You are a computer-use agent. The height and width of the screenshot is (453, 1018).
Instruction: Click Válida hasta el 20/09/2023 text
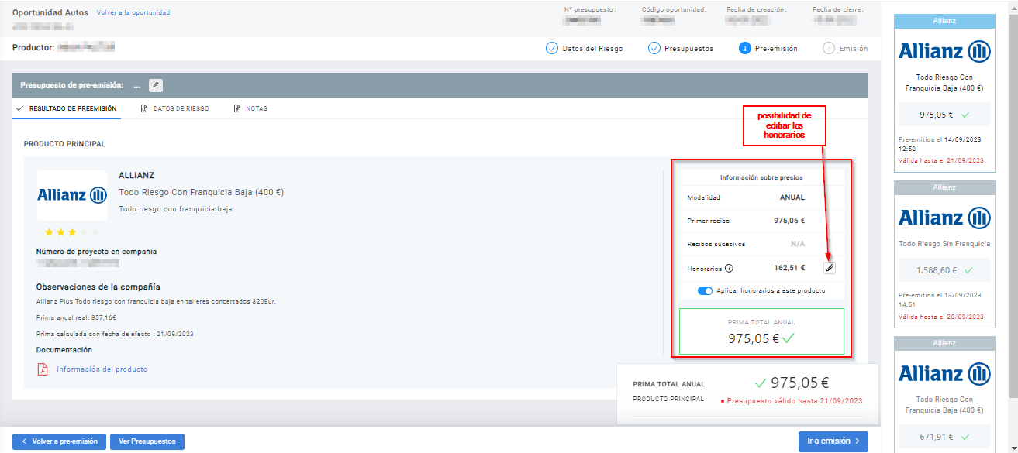[941, 317]
